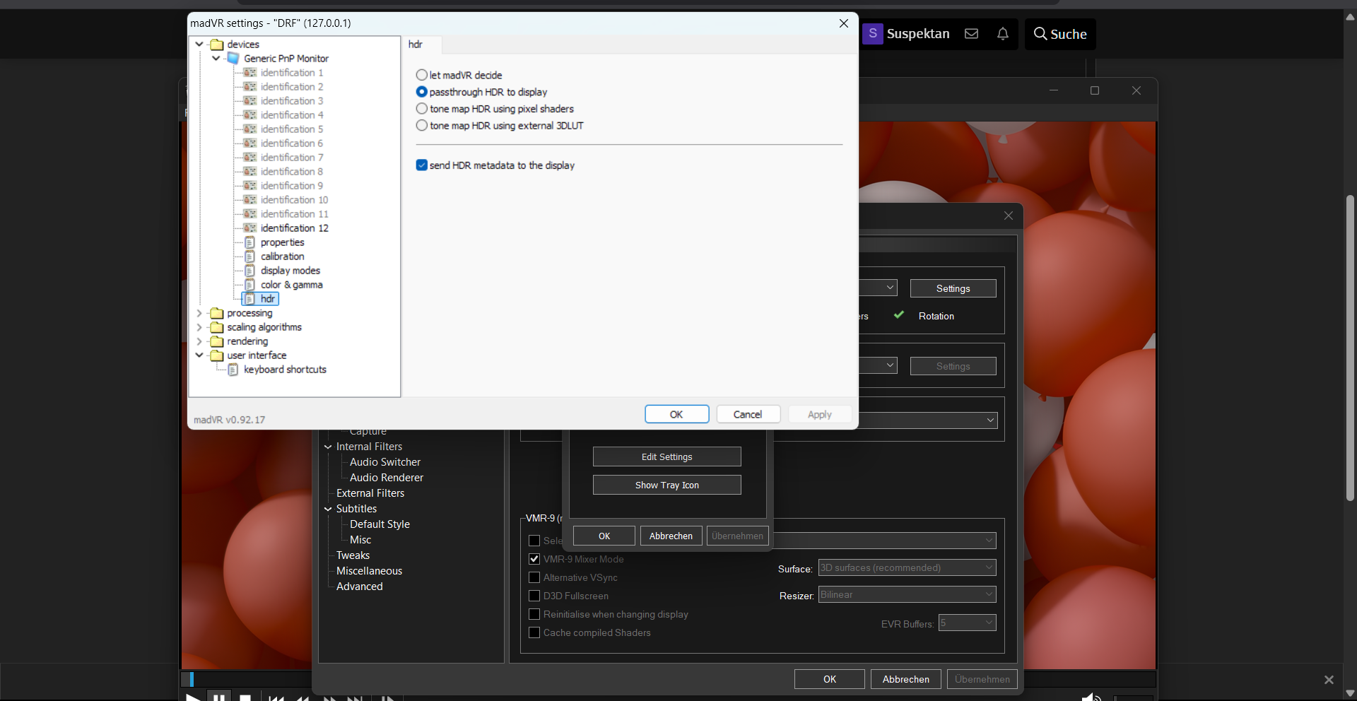Click the scaling algorithms folder icon
The height and width of the screenshot is (701, 1357).
coord(218,327)
